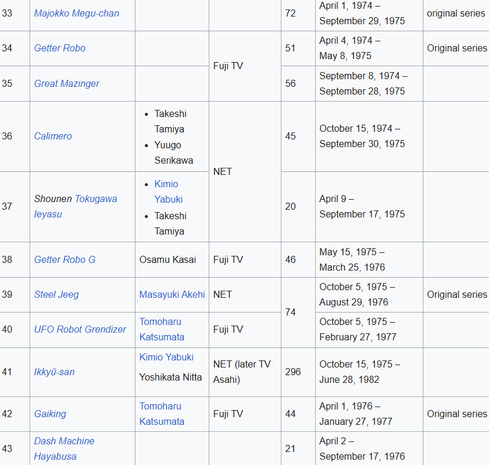Open the Dash Machine Hayabusa link
This screenshot has height=465, width=489.
(64, 449)
